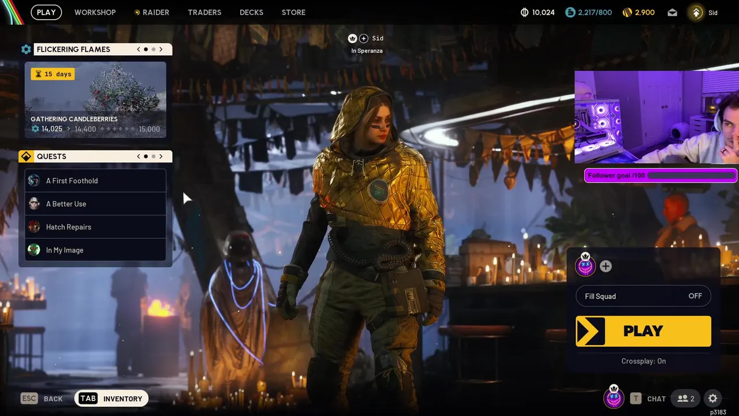Click the Flickering Flames event gear icon

coord(26,49)
